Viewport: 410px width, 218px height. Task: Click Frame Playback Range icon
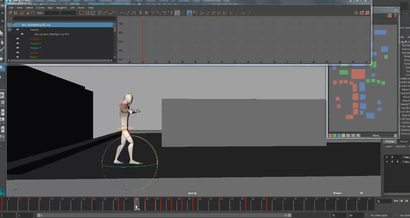click(x=87, y=13)
